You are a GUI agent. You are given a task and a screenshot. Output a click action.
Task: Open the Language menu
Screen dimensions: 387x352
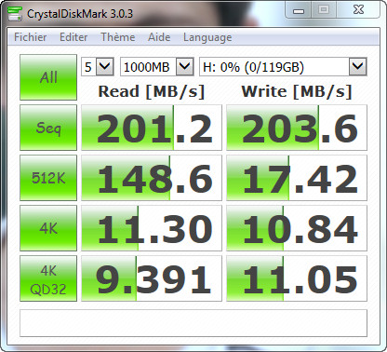coord(207,37)
